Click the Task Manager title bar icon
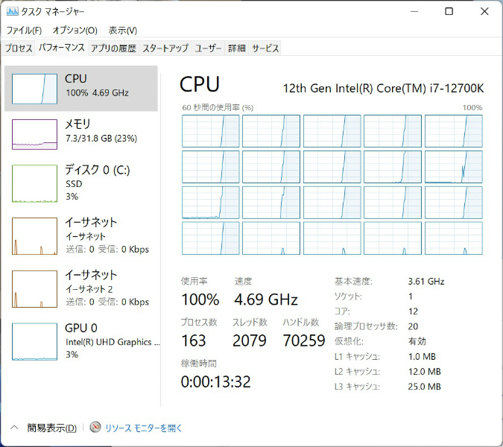 (x=13, y=12)
